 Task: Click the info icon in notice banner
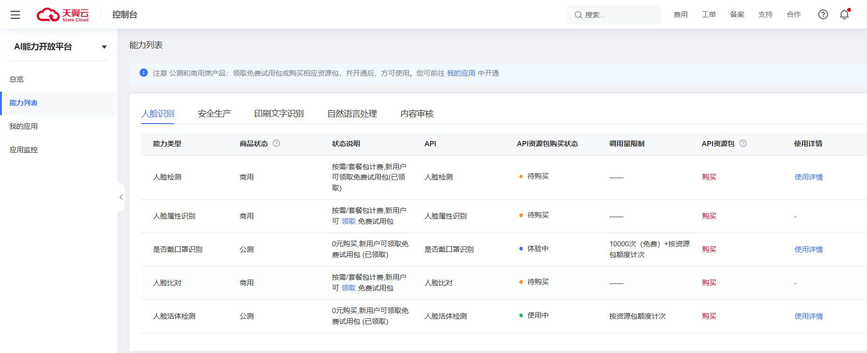[x=144, y=73]
